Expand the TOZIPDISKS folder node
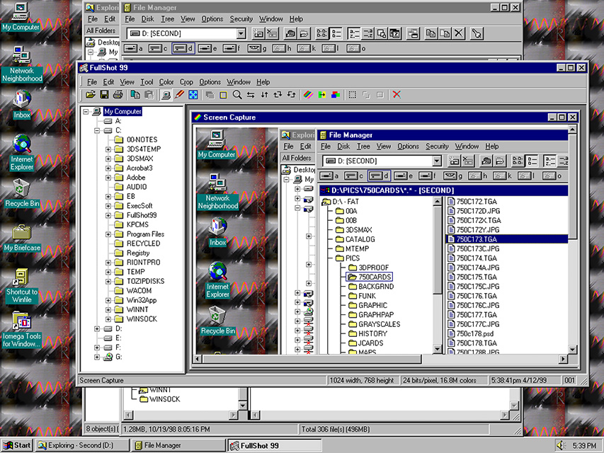This screenshot has width=604, height=453. tap(108, 281)
